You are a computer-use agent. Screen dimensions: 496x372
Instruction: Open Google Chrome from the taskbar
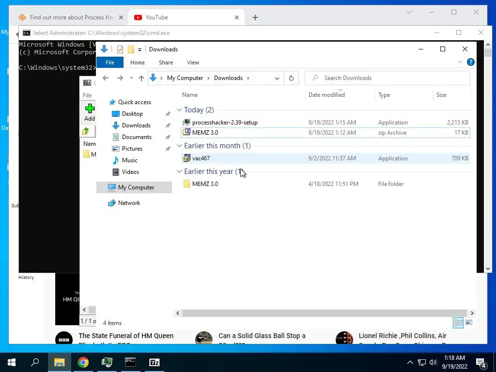point(83,362)
